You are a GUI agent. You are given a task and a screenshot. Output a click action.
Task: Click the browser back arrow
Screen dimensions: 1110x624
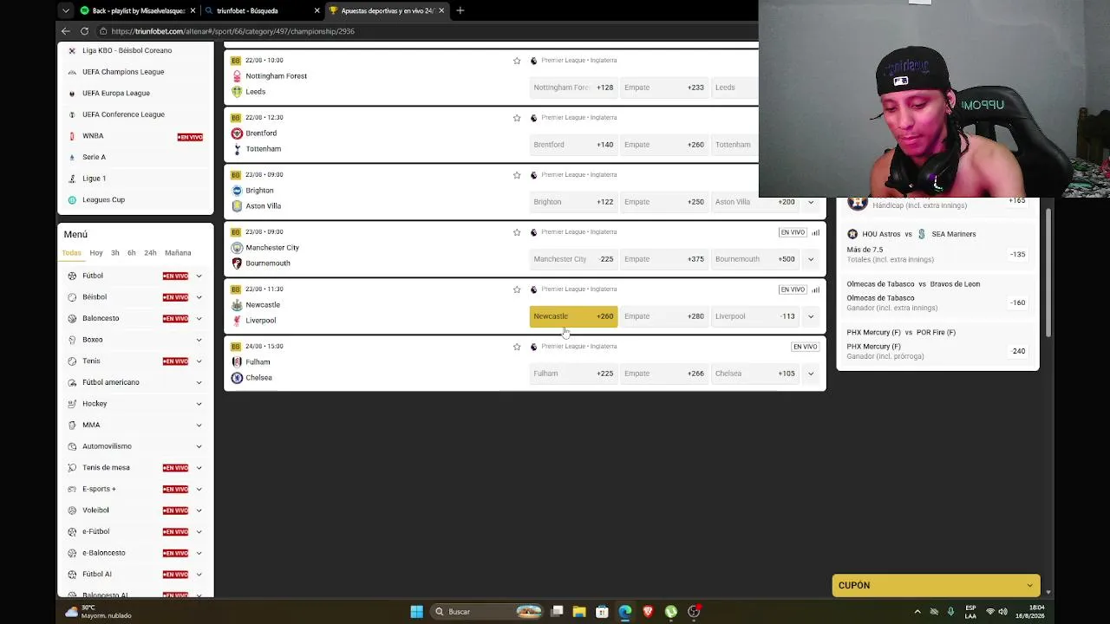point(66,31)
